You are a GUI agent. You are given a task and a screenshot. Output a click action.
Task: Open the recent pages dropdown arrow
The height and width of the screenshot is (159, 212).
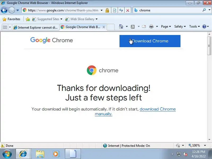click(x=17, y=10)
